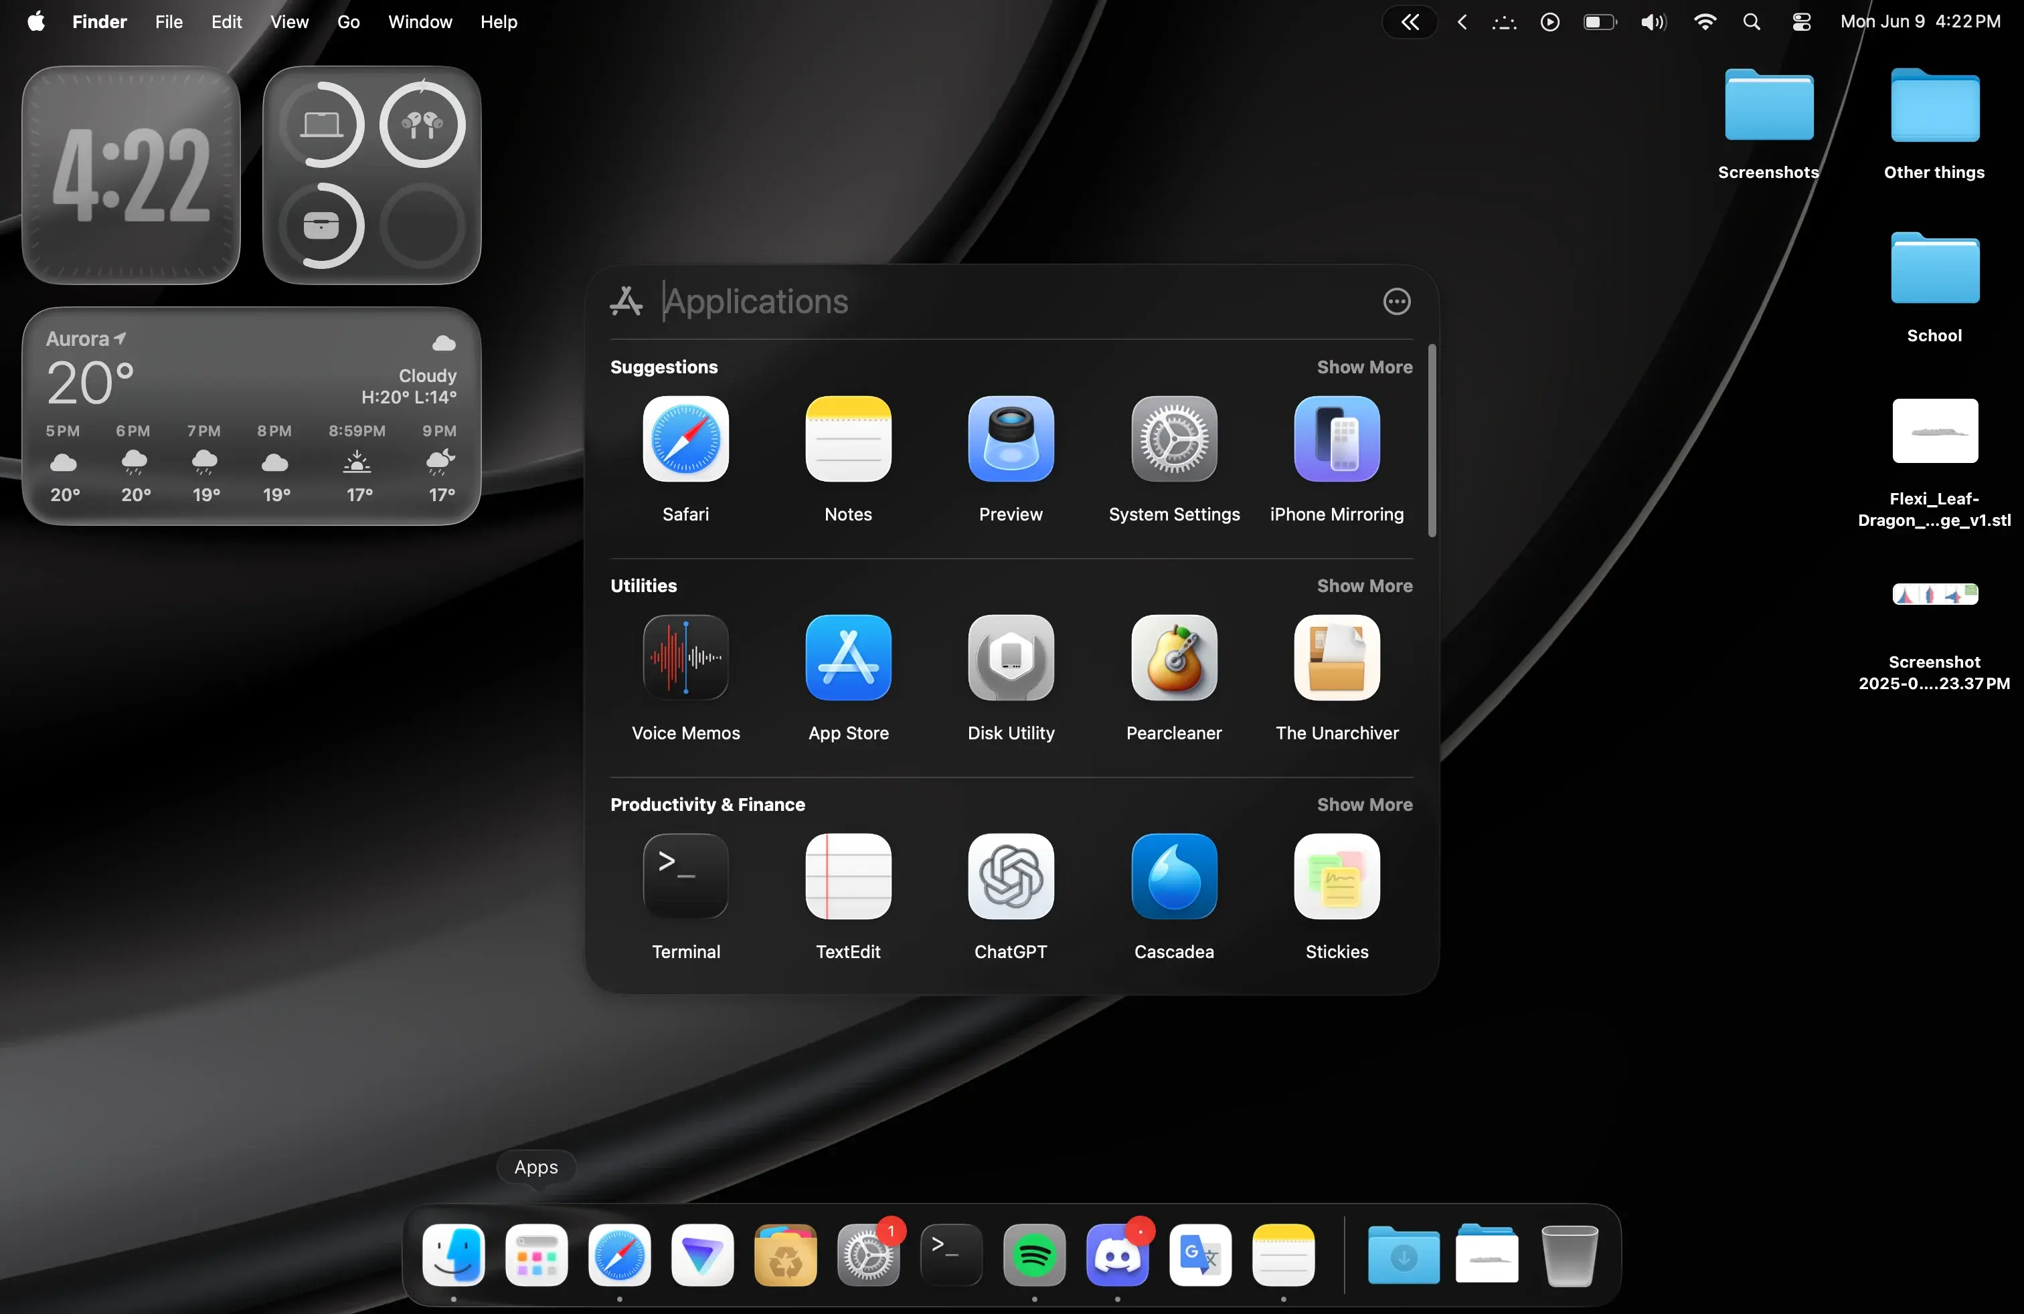This screenshot has height=1314, width=2024.
Task: Open Terminal in Productivity & Finance
Action: [x=685, y=876]
